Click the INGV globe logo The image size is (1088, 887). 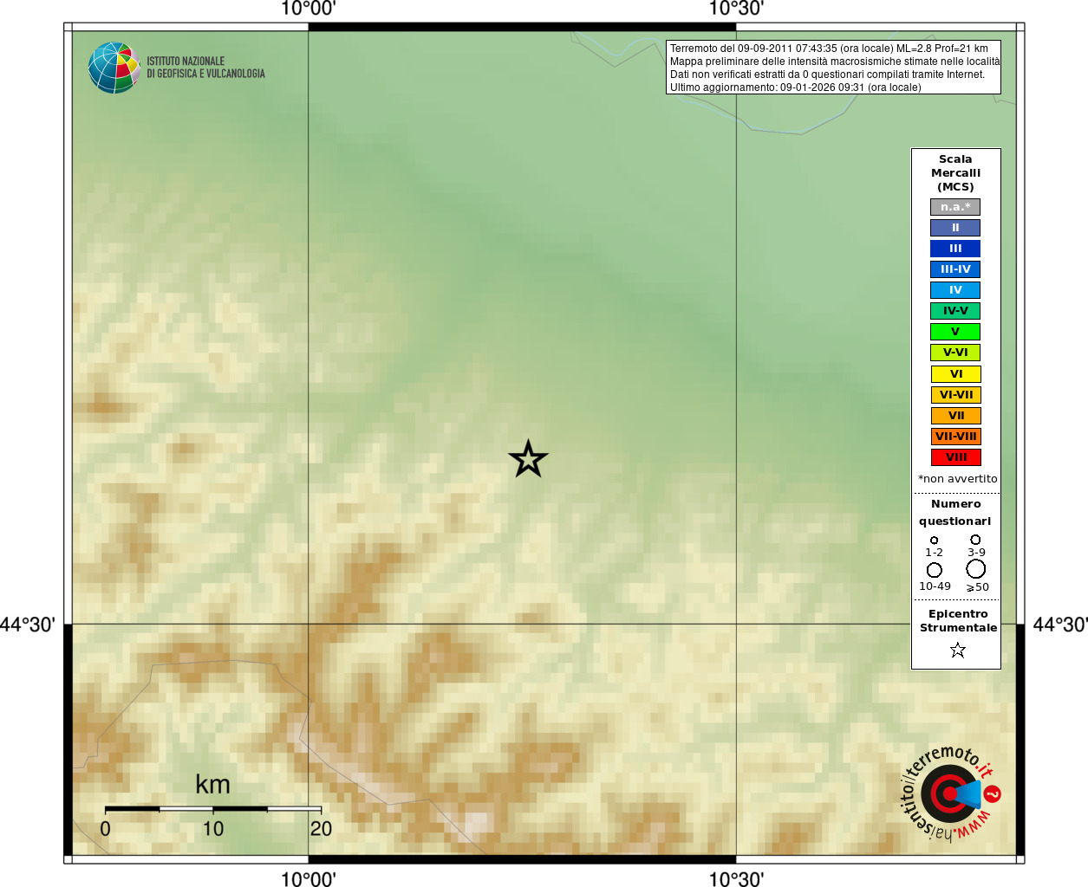(114, 68)
